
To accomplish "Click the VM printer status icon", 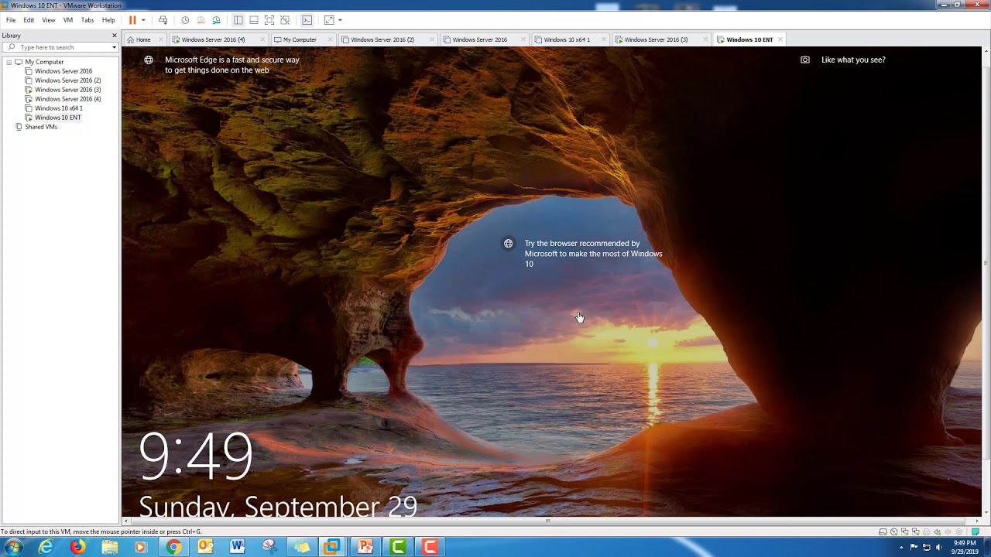I will (x=927, y=531).
